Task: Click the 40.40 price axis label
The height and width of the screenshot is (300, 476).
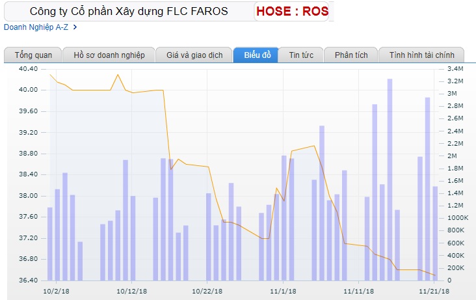Action: (x=28, y=69)
